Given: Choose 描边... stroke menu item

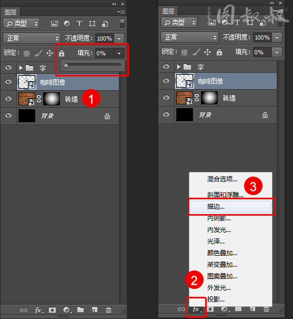Looking at the screenshot, I should 230,207.
